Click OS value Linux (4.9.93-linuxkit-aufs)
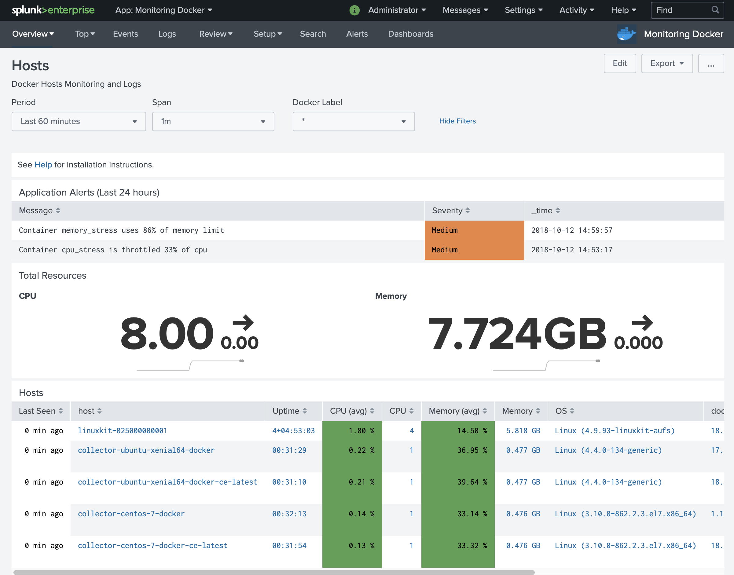734x575 pixels. (x=615, y=431)
